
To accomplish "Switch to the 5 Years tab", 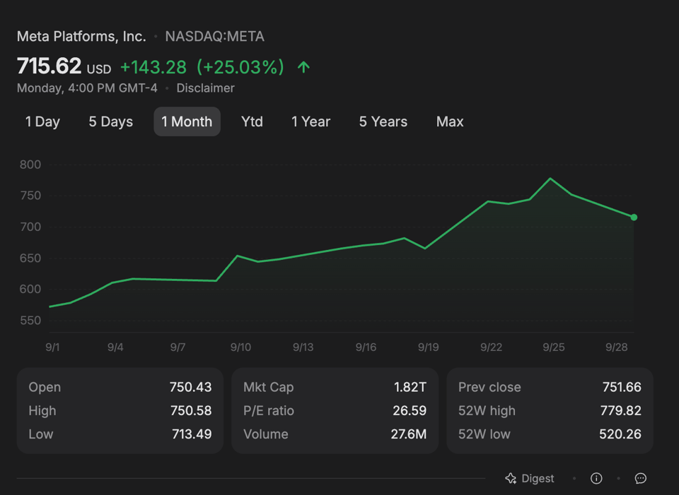I will coord(383,121).
